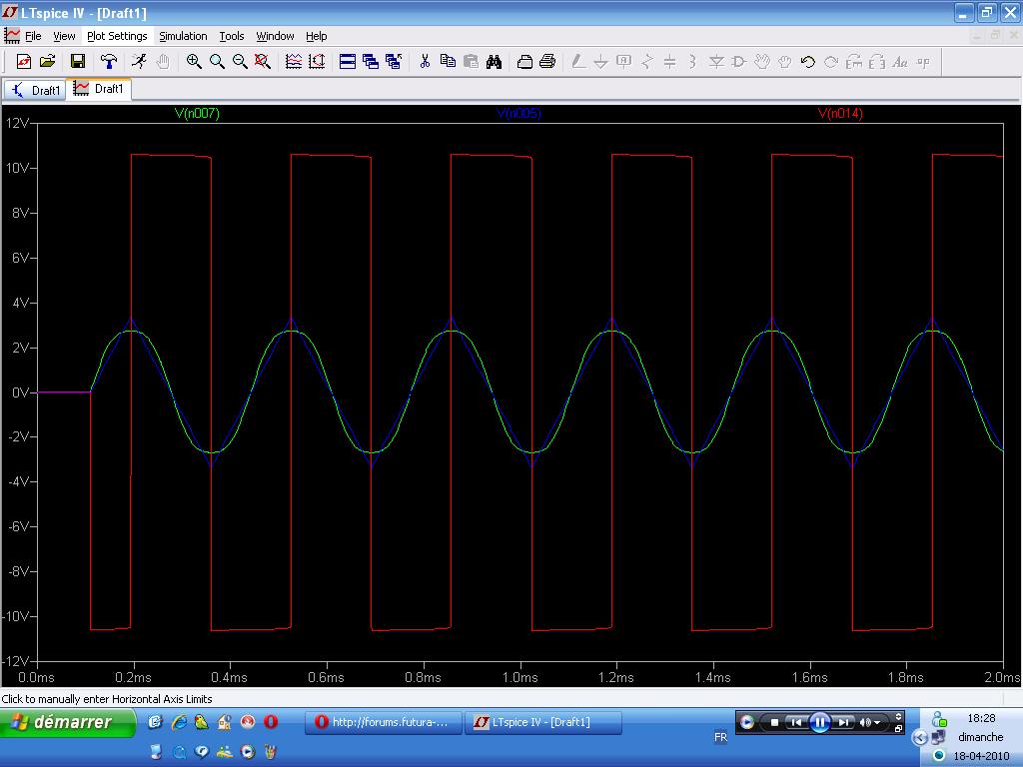Screen dimensions: 1023x767
Task: Click the Zoom to fit (crossed magnifier) icon
Action: coord(263,62)
